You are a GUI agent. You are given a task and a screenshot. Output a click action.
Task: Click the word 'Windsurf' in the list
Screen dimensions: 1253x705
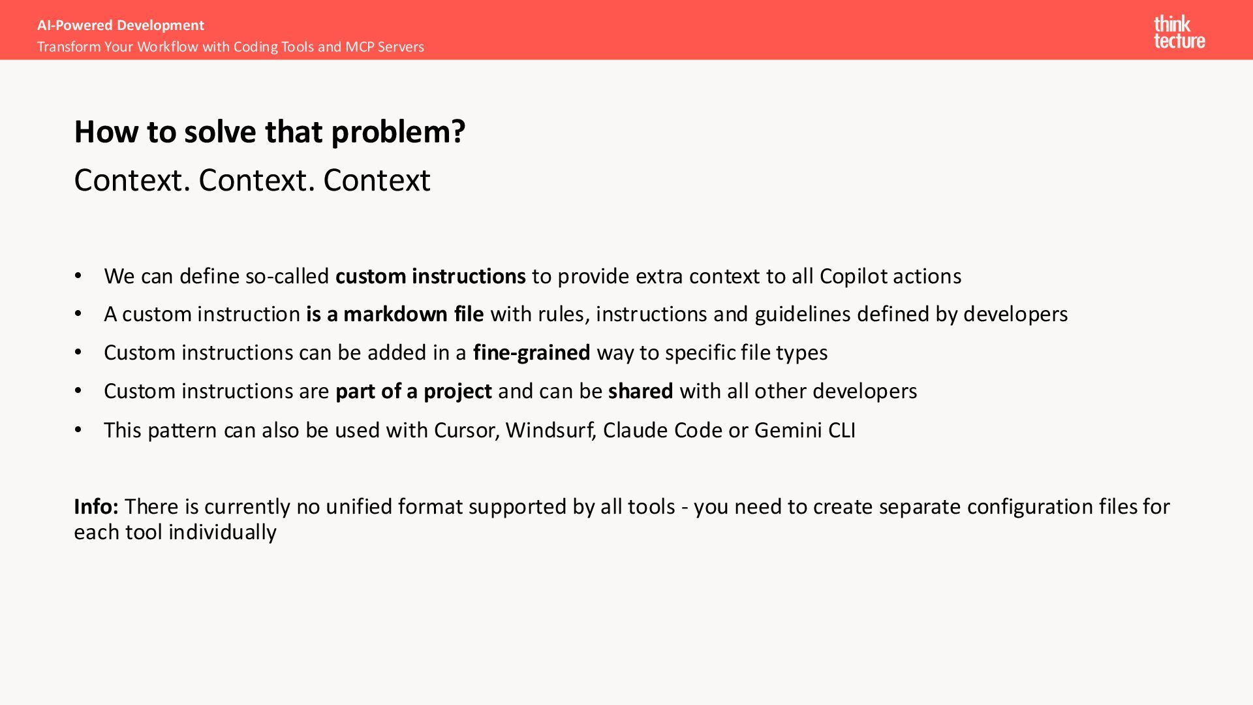point(551,430)
